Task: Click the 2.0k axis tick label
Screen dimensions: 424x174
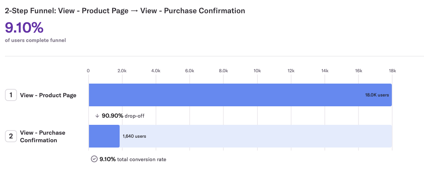Action: [122, 71]
